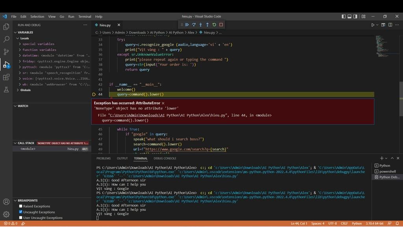Stop the debug session
Screen dimensions: 403x227
coord(221,25)
